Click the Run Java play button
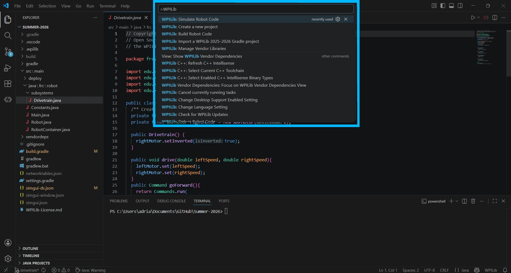This screenshot has height=273, width=511. click(473, 18)
